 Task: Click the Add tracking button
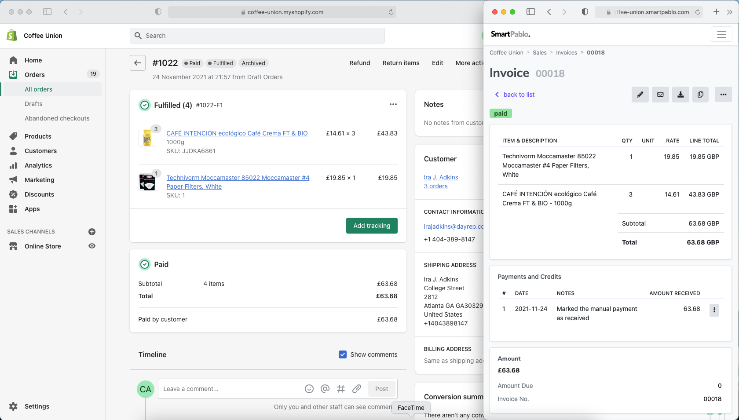(x=372, y=226)
